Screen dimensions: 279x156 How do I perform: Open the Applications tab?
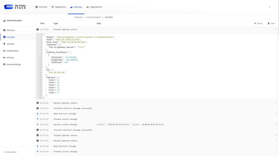(59, 7)
